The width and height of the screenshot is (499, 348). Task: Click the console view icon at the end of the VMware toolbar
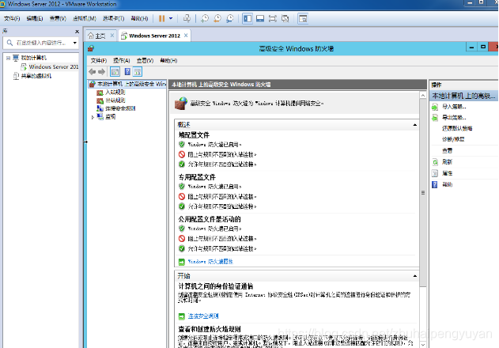click(x=303, y=18)
